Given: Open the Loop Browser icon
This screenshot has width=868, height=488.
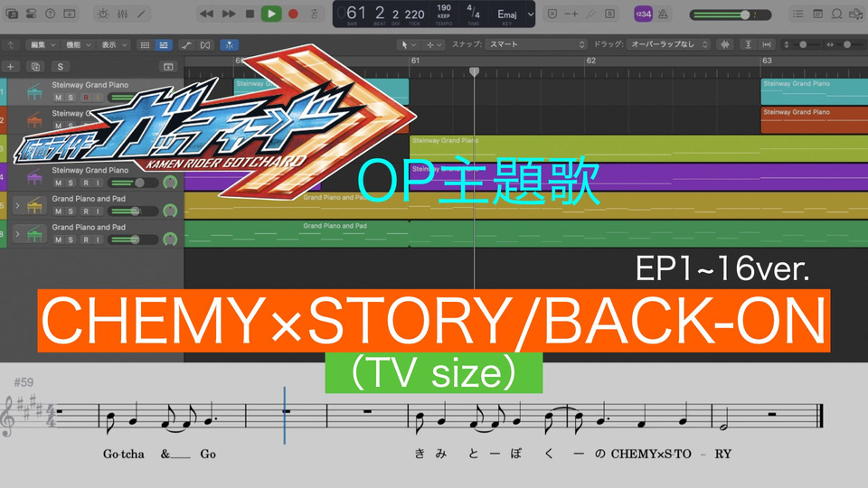Looking at the screenshot, I should (837, 14).
